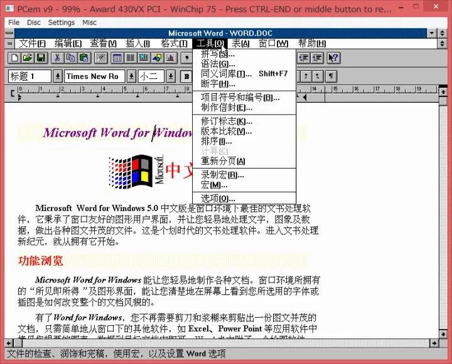Select the upward-arrow tab alignment button
Screen dimensions: 452x364
click(306, 76)
